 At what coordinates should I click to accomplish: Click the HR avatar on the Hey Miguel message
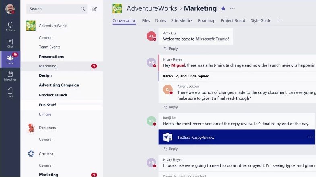(x=151, y=63)
